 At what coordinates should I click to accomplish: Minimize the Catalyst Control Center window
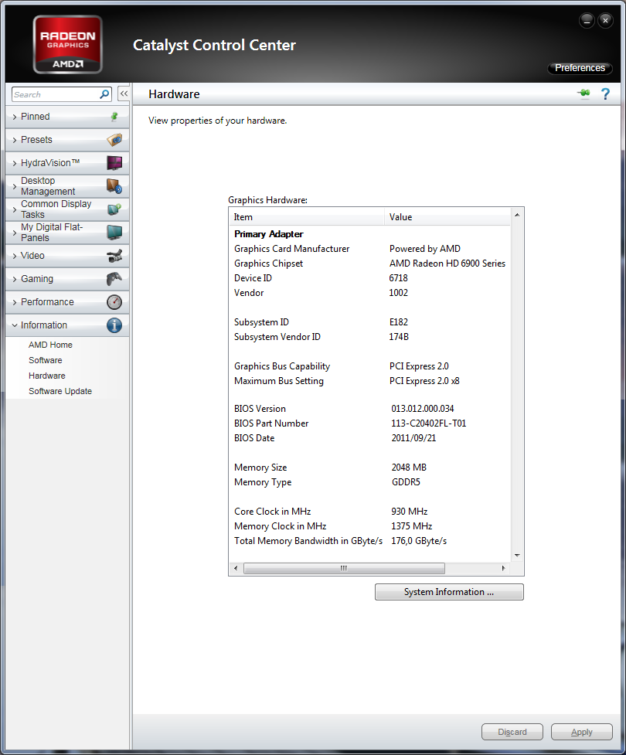coord(587,21)
